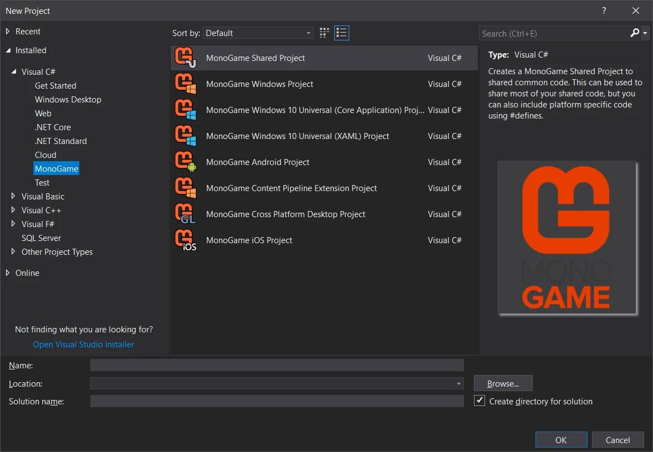Viewport: 653px width, 452px height.
Task: Collapse the Installed node
Action: (x=8, y=50)
